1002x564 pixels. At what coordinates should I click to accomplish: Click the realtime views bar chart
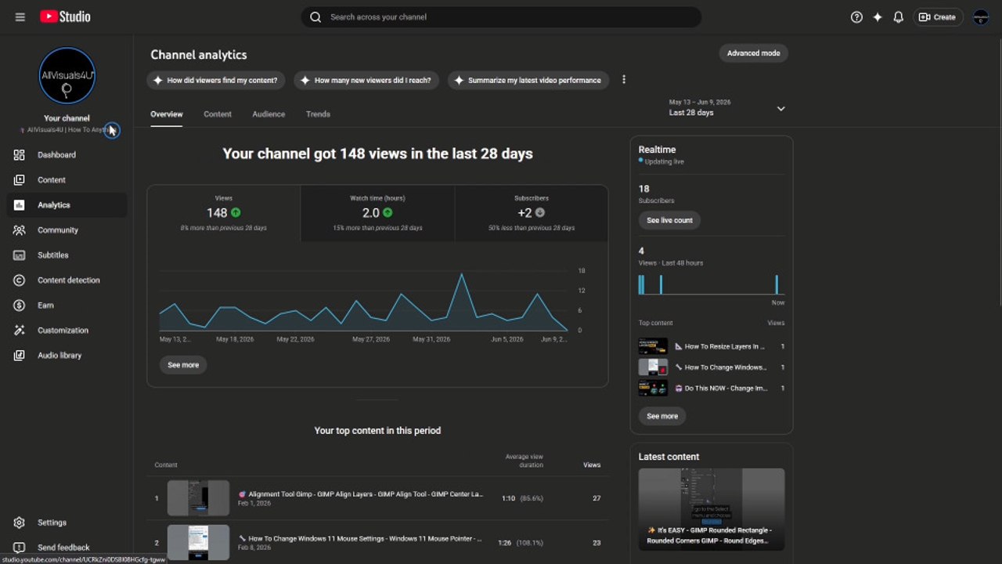tap(712, 284)
